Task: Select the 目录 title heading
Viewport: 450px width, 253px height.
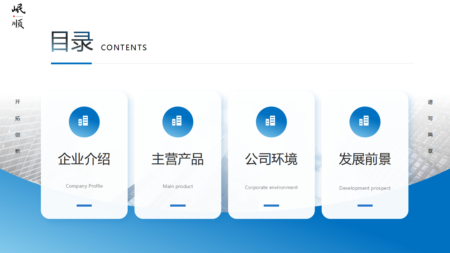Action: point(71,41)
